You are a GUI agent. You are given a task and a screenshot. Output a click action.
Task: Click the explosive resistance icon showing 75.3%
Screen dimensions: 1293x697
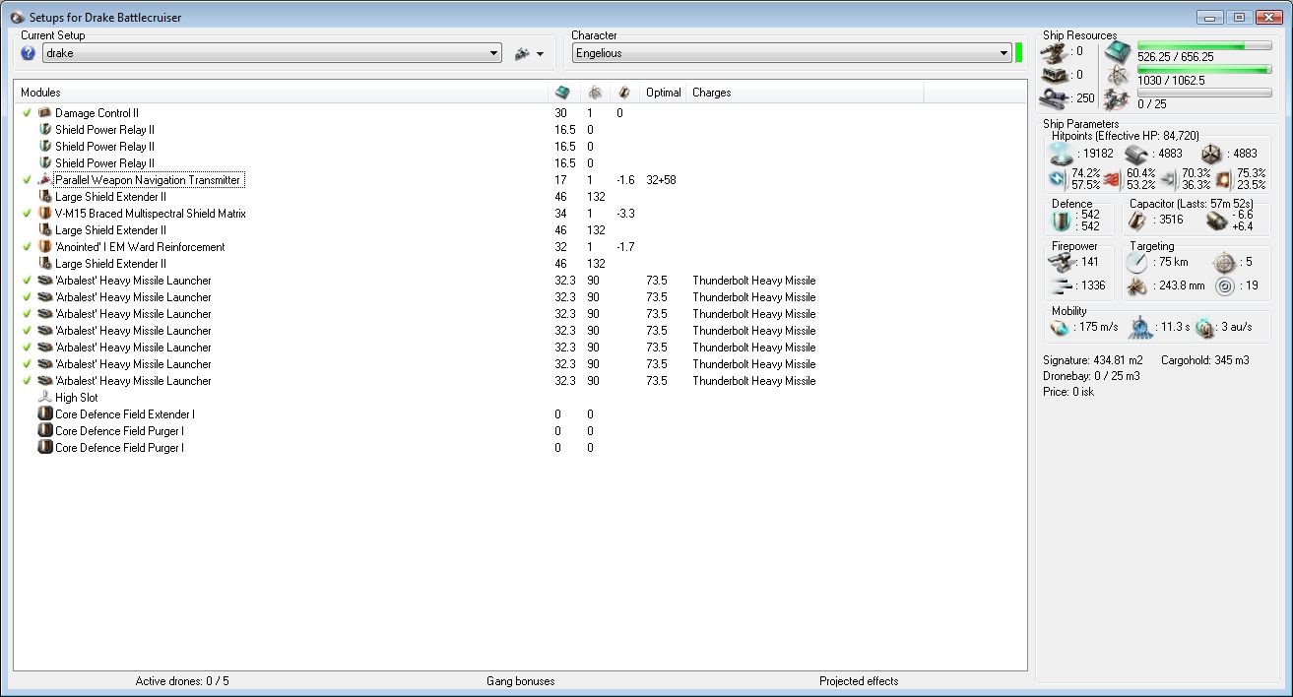pos(1224,179)
